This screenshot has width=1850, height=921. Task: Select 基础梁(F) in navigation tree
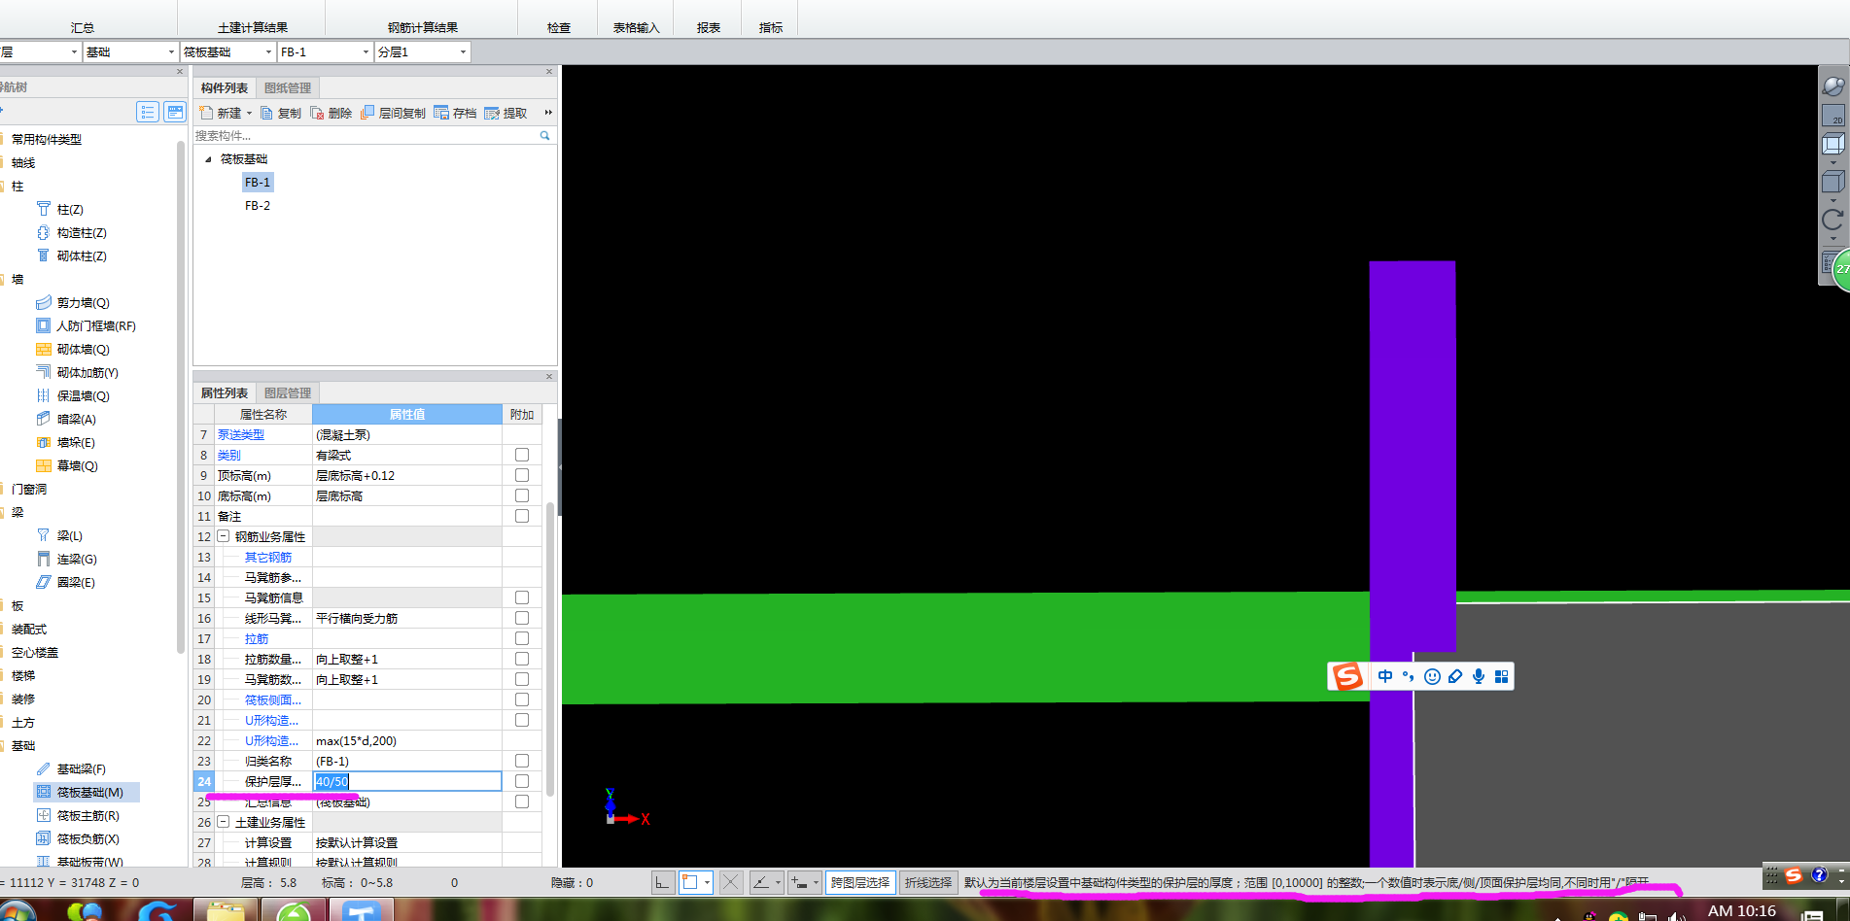pyautogui.click(x=82, y=769)
